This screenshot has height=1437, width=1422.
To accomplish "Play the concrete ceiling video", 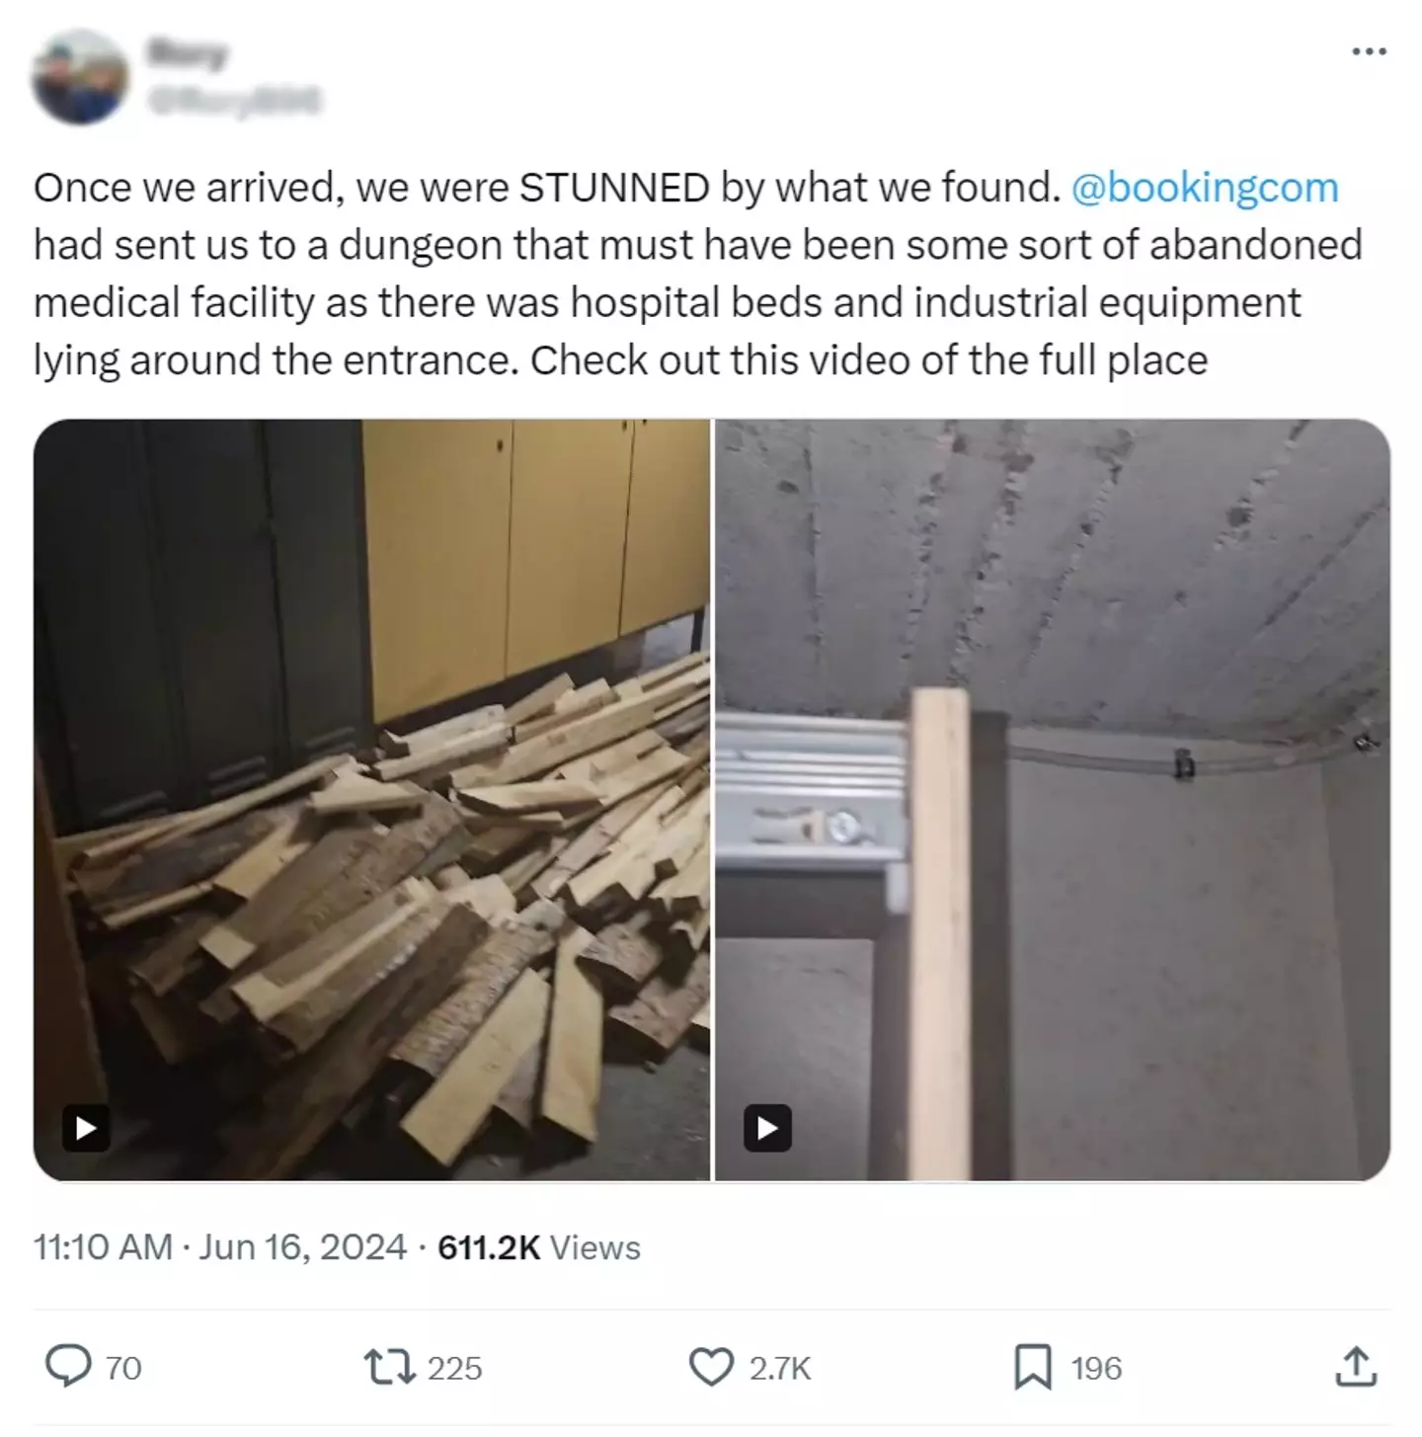I will [767, 1127].
